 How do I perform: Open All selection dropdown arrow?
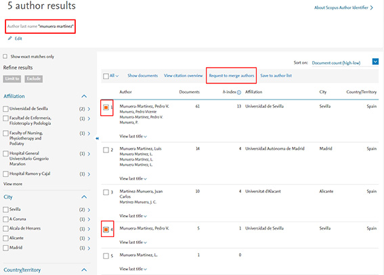pyautogui.click(x=117, y=76)
